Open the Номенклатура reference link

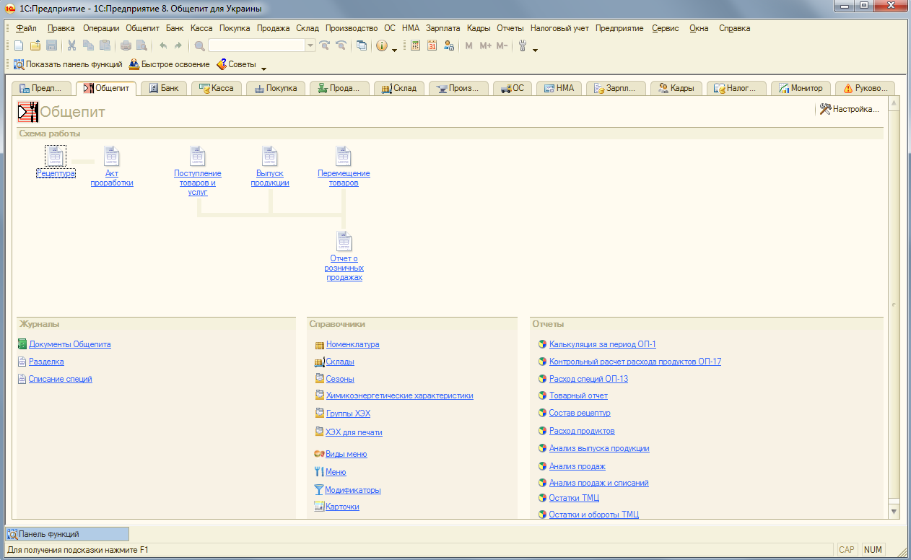click(353, 344)
